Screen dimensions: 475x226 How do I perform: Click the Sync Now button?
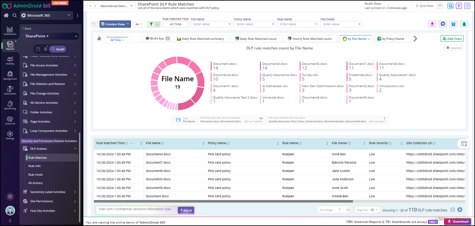click(424, 6)
